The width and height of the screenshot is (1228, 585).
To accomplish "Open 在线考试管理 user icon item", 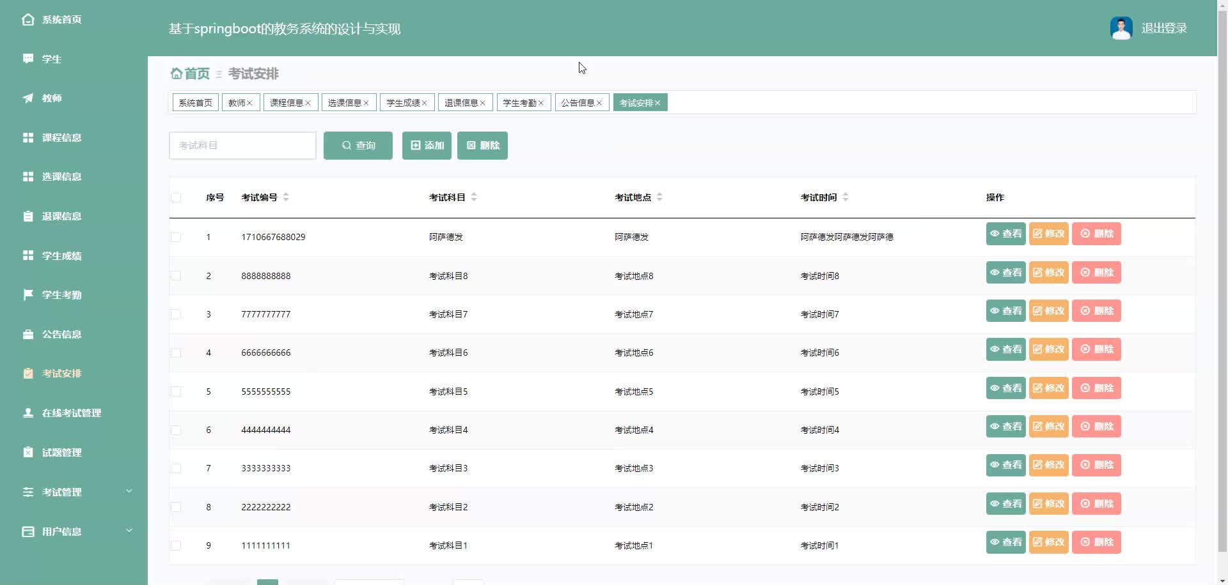I will (x=28, y=413).
